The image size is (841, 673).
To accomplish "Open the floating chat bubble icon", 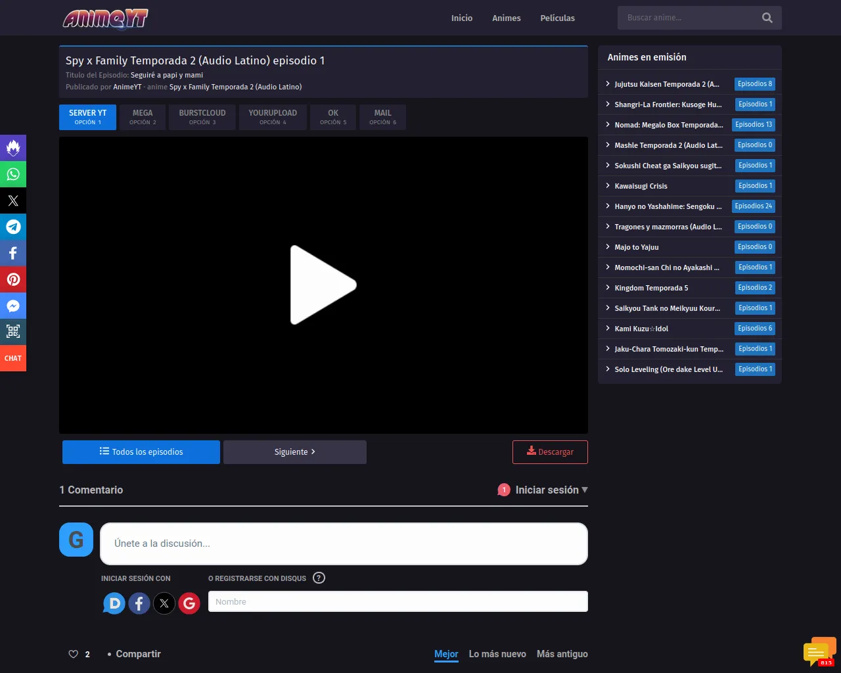I will click(819, 652).
